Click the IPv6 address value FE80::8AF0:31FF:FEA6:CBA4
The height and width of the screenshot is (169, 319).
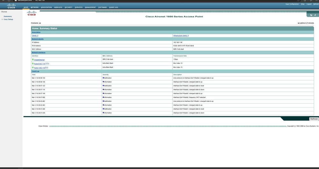[x=183, y=46]
